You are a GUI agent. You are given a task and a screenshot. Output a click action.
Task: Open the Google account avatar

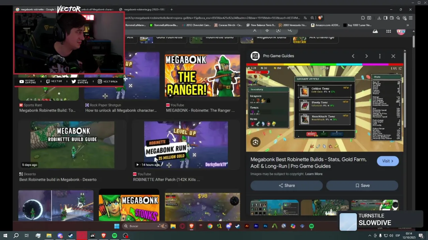[401, 31]
